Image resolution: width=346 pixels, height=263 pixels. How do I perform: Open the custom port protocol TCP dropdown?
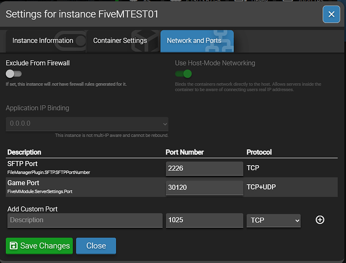click(273, 220)
